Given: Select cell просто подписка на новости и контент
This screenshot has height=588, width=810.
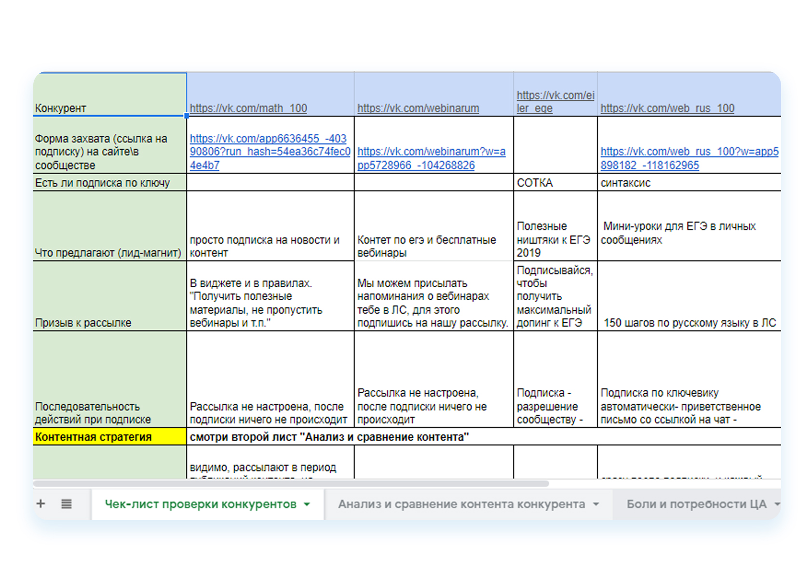Looking at the screenshot, I should pos(270,226).
